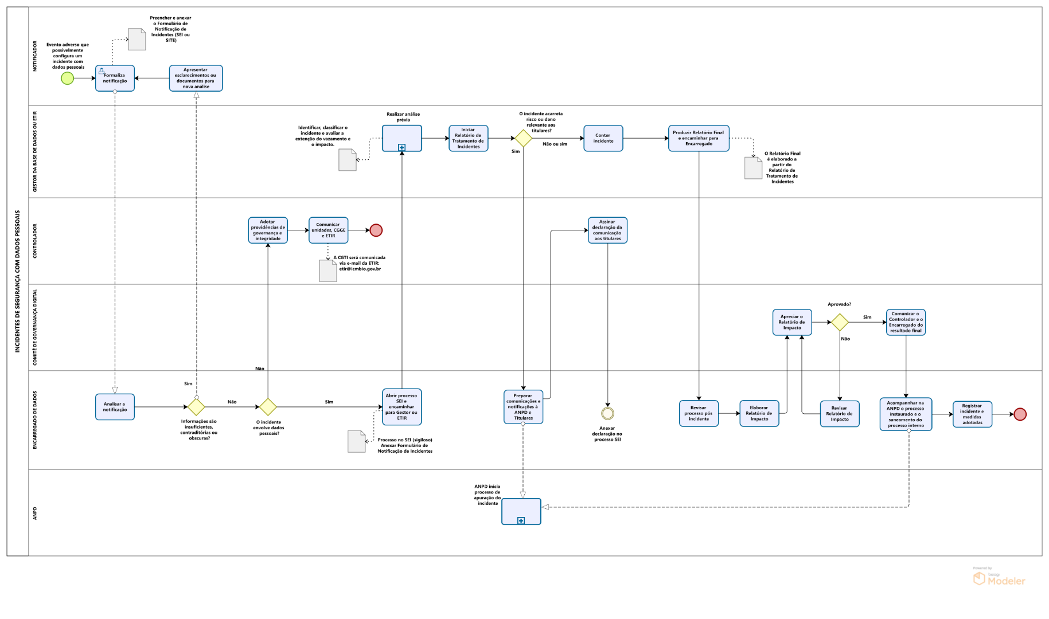Select the Informações são insuficientes gateway diamond
The height and width of the screenshot is (619, 1049).
point(196,407)
